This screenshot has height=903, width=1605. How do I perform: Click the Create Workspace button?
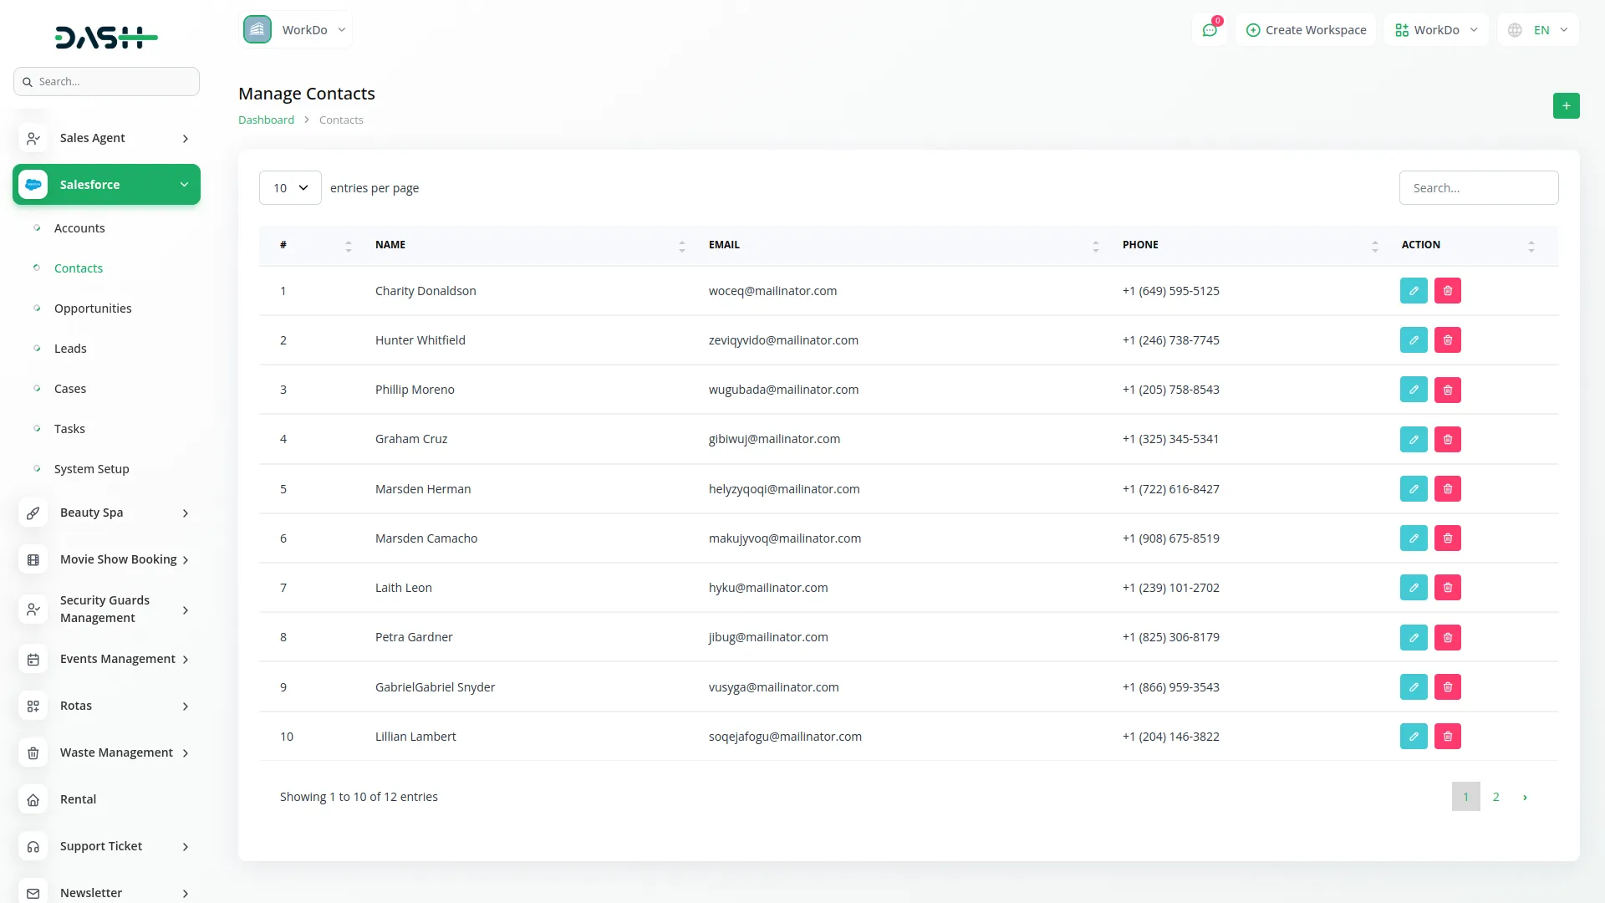coord(1306,29)
